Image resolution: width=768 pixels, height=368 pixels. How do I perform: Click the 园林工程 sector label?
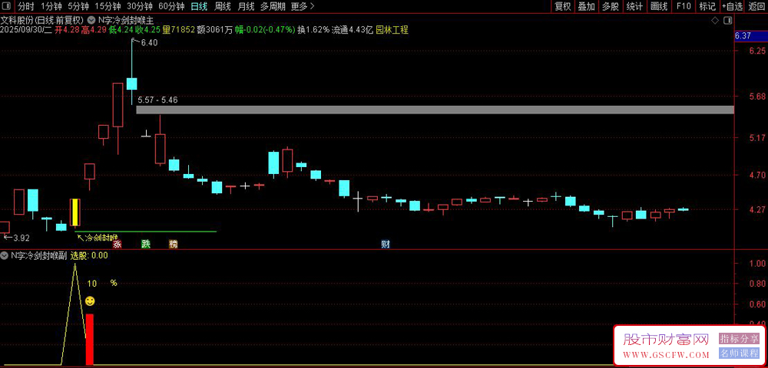click(x=392, y=30)
